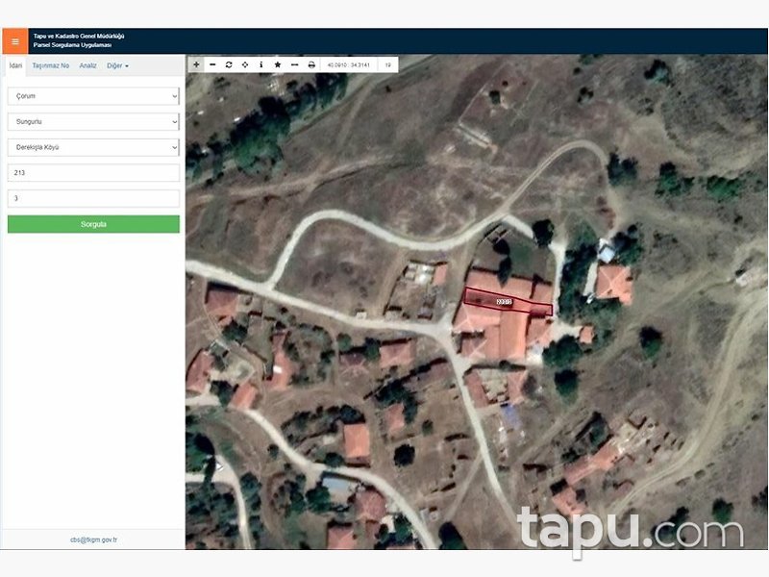Activate the pan tool icon
The image size is (769, 577).
coord(245,64)
